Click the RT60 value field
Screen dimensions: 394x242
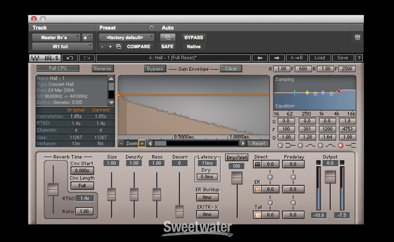tap(85, 198)
